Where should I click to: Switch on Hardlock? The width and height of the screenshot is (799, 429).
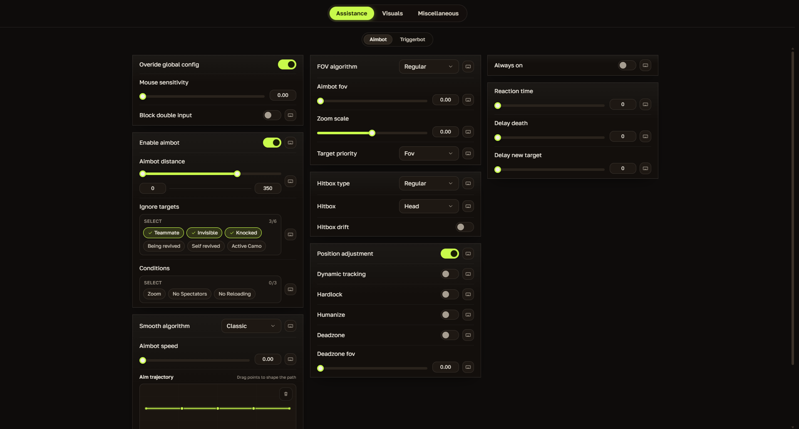click(450, 294)
